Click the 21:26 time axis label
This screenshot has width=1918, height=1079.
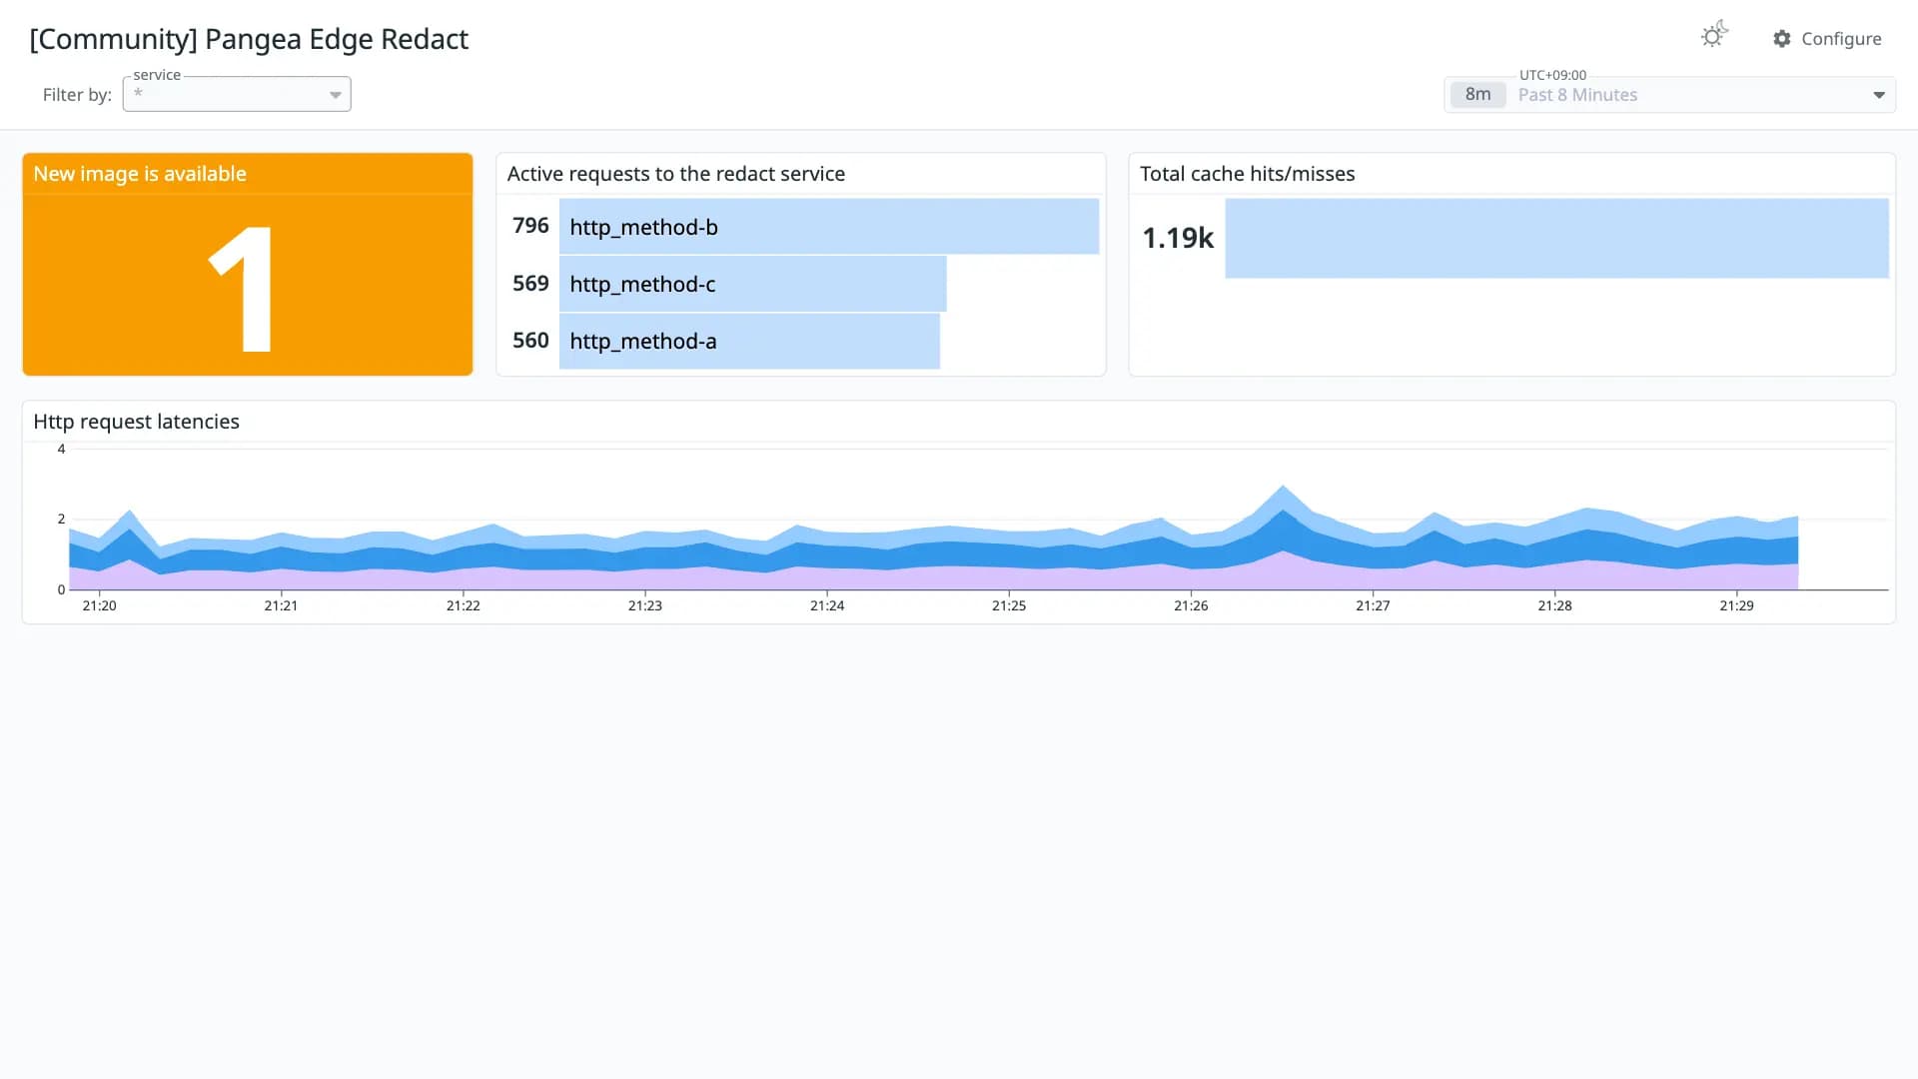click(1191, 605)
